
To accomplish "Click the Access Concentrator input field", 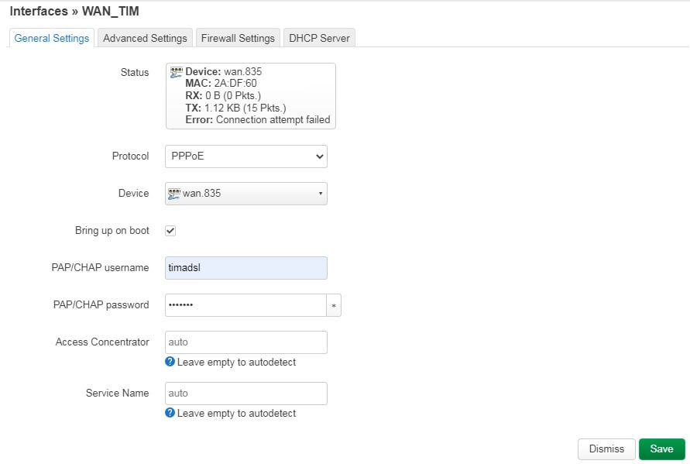I will (x=246, y=342).
